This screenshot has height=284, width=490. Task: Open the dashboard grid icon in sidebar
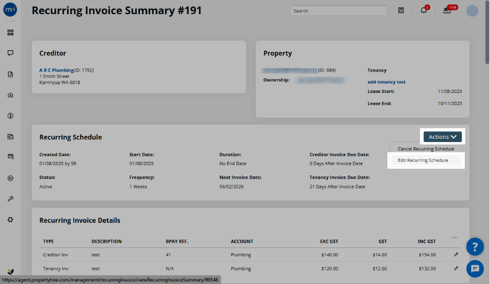[x=10, y=32]
